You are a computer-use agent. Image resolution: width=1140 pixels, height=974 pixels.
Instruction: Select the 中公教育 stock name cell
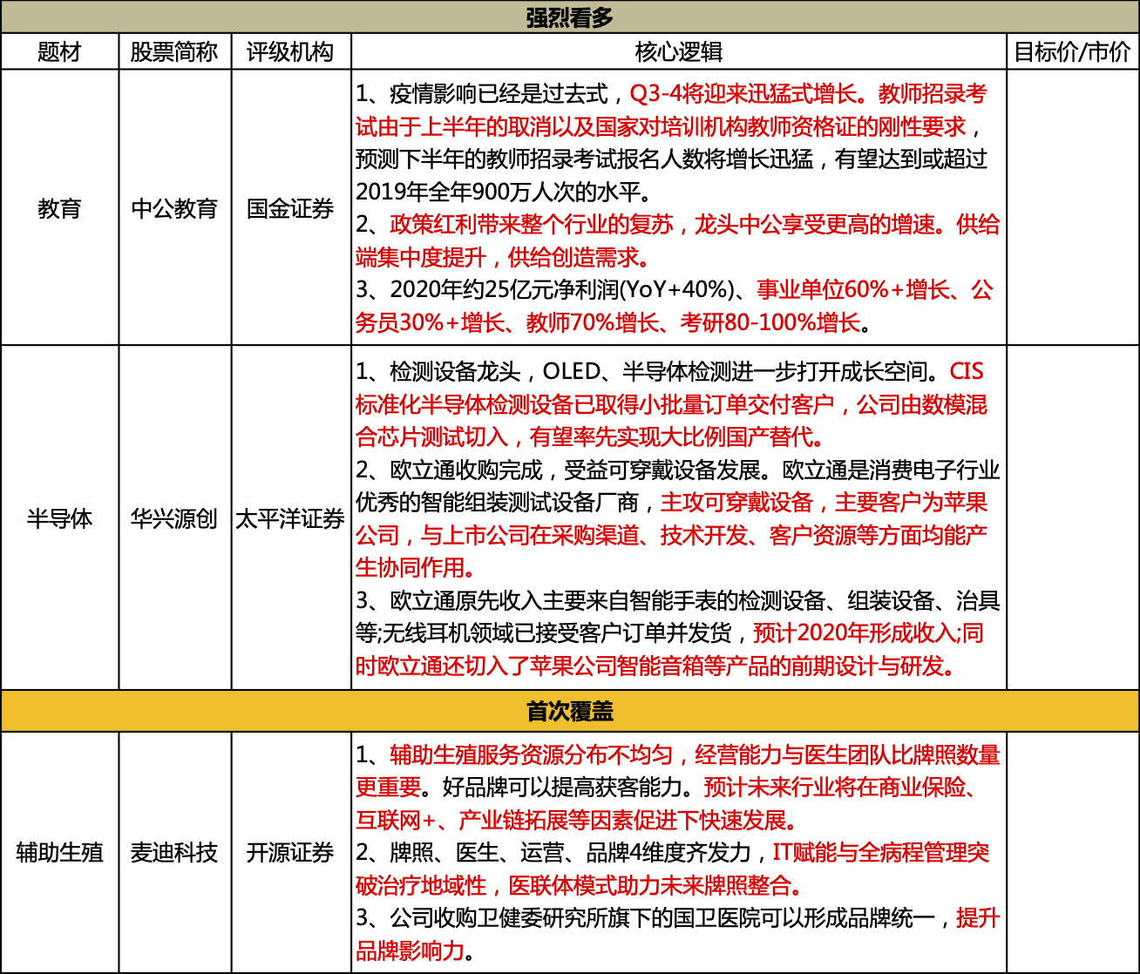coord(175,208)
